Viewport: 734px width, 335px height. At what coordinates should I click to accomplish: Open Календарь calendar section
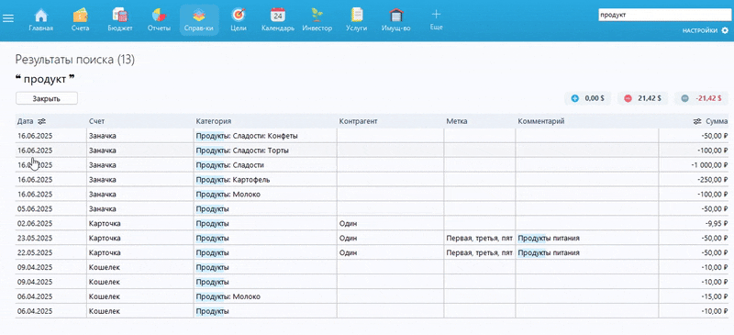(278, 20)
